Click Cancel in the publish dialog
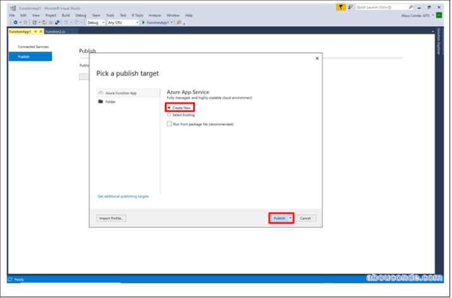 pyautogui.click(x=306, y=218)
